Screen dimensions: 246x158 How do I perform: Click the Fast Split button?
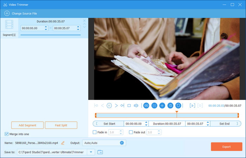[x=61, y=125]
